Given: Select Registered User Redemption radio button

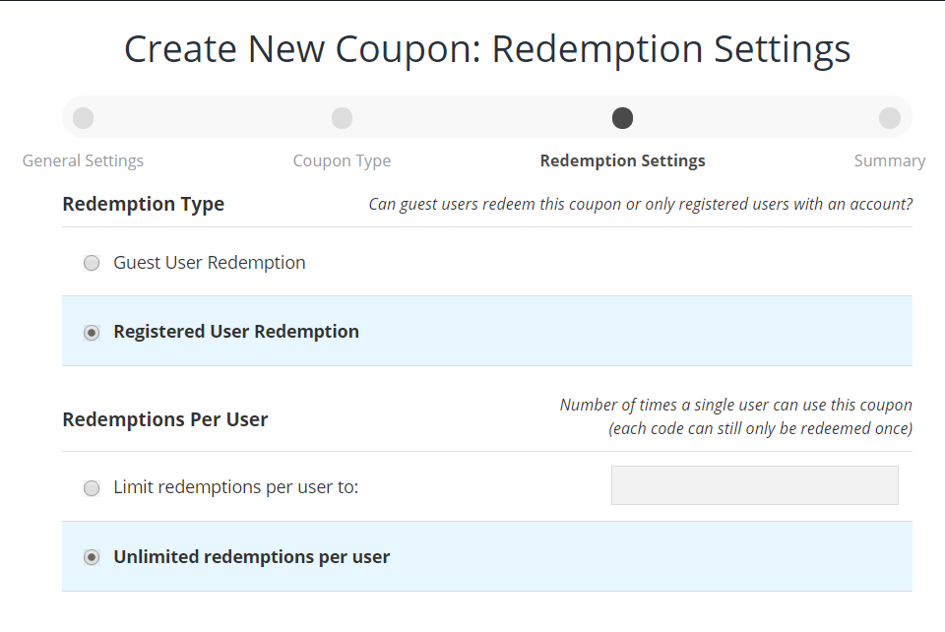Looking at the screenshot, I should click(x=92, y=333).
